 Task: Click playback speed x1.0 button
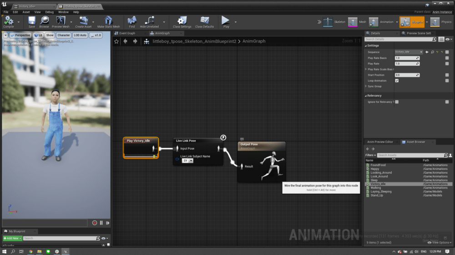pyautogui.click(x=96, y=35)
